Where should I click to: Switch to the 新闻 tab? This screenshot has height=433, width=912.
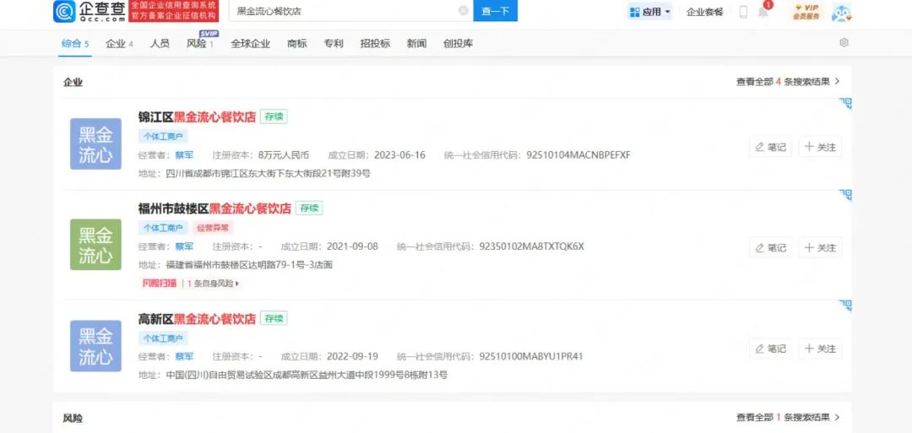point(416,44)
